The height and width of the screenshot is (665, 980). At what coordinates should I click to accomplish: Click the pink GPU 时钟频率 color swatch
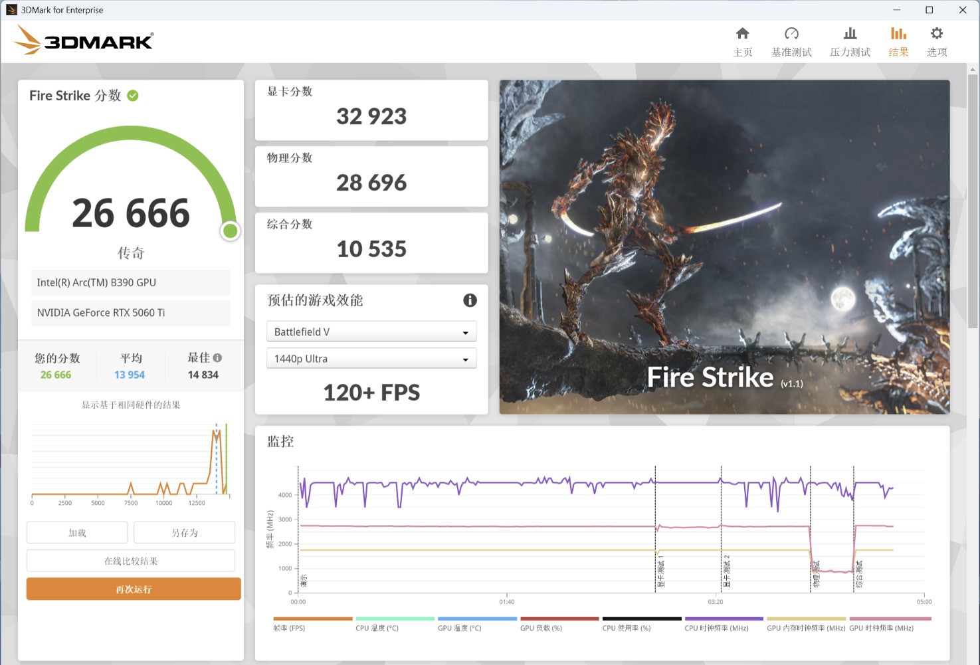tap(890, 618)
